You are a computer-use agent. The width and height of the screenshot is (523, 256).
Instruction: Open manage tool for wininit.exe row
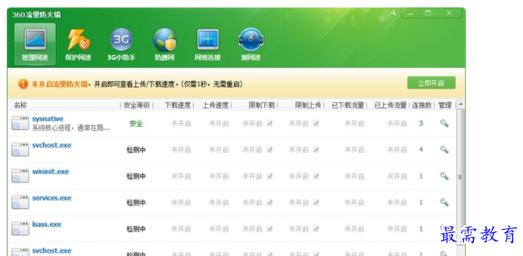[x=444, y=176]
